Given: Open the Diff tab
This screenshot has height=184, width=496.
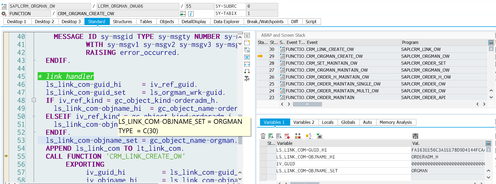Looking at the screenshot, I should (295, 22).
